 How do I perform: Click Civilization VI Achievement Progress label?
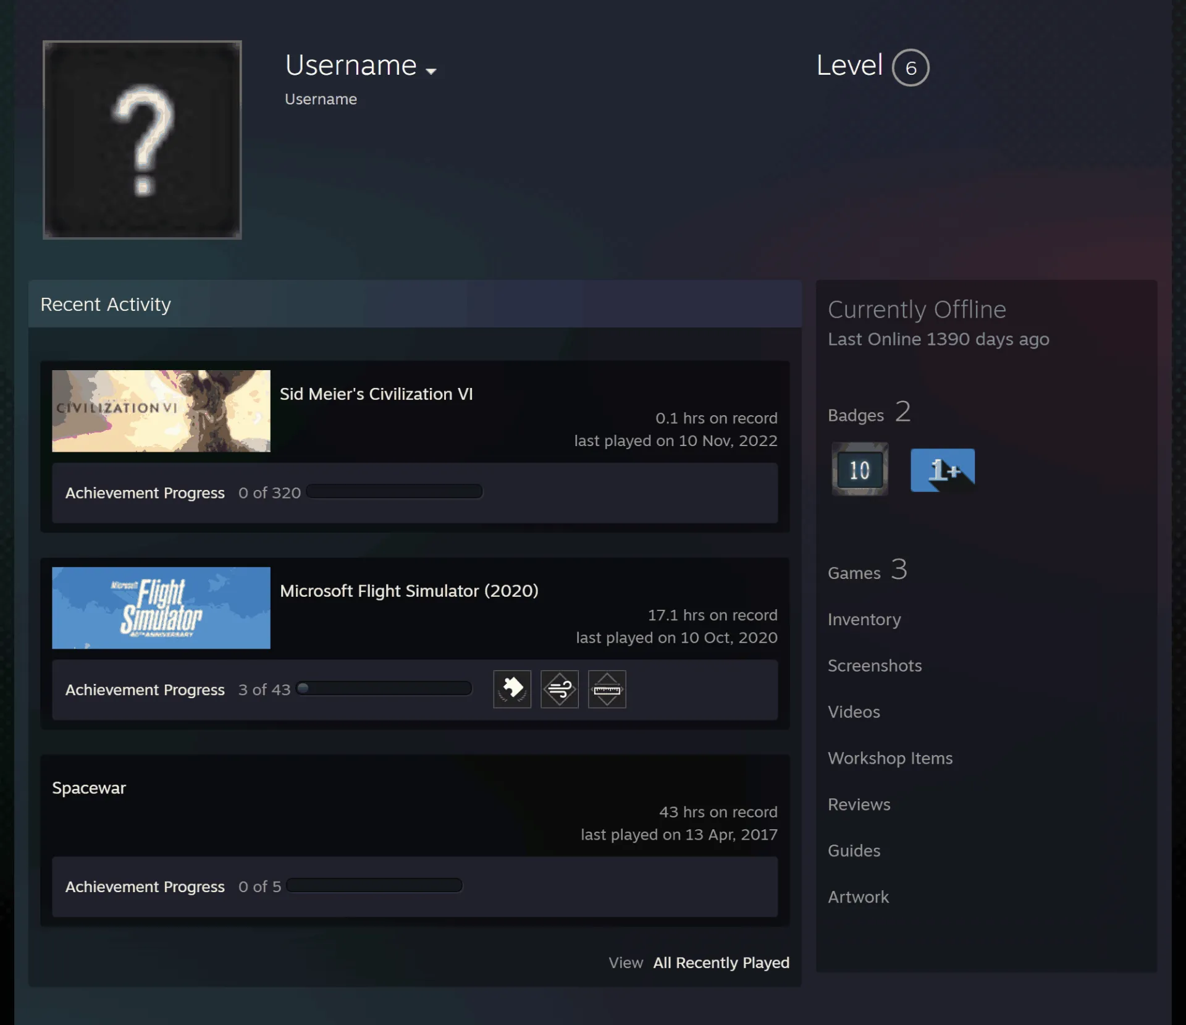pyautogui.click(x=145, y=493)
